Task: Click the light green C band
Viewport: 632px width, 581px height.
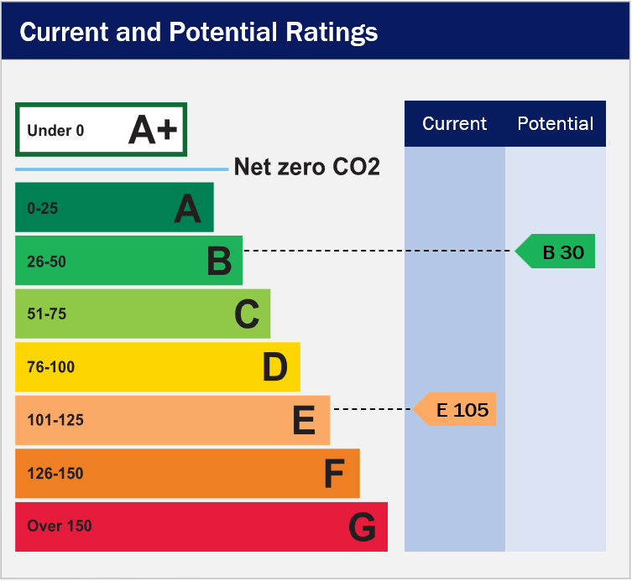Action: coord(143,314)
